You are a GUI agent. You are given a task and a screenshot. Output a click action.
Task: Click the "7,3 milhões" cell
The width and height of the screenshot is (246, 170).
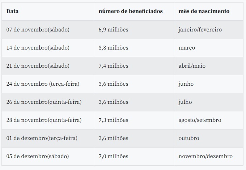(x=113, y=120)
